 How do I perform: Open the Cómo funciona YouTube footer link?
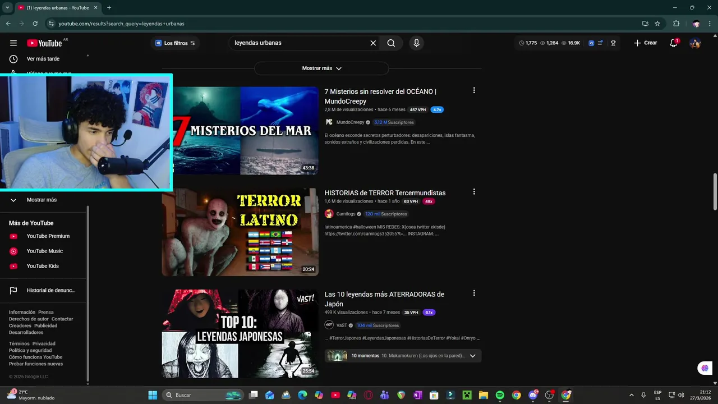point(35,357)
